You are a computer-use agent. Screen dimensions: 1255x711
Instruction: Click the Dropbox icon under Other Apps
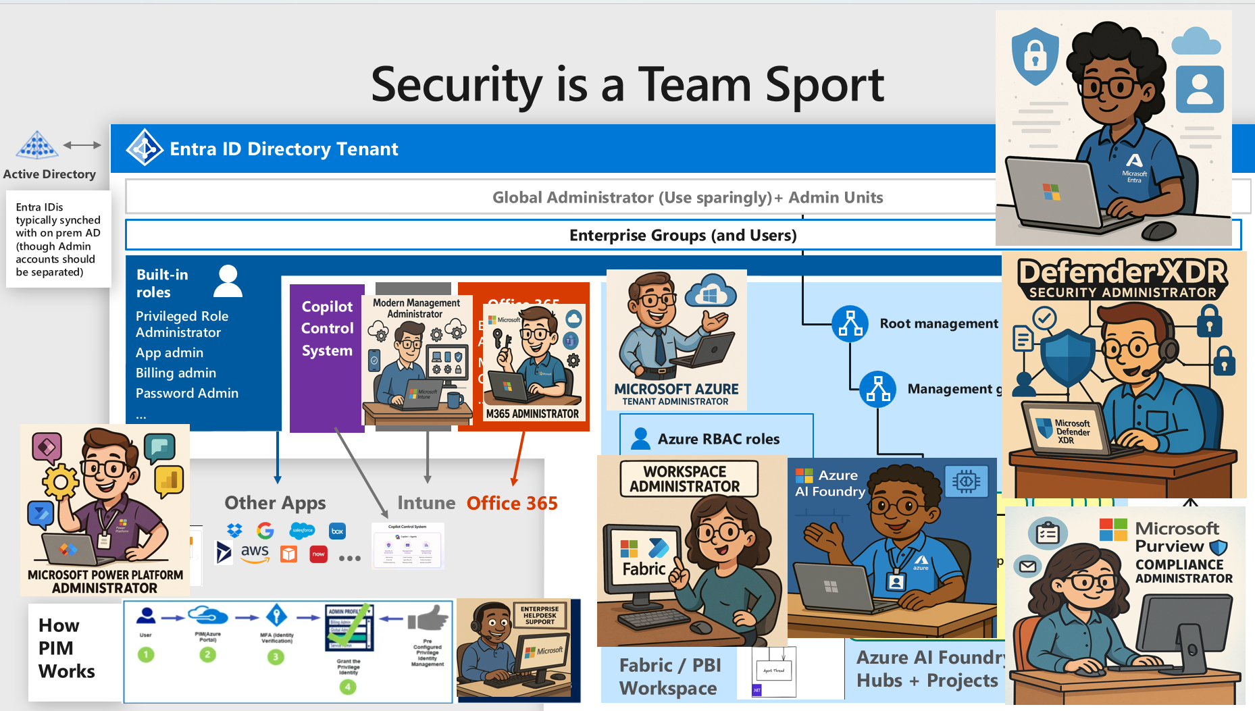[x=234, y=530]
